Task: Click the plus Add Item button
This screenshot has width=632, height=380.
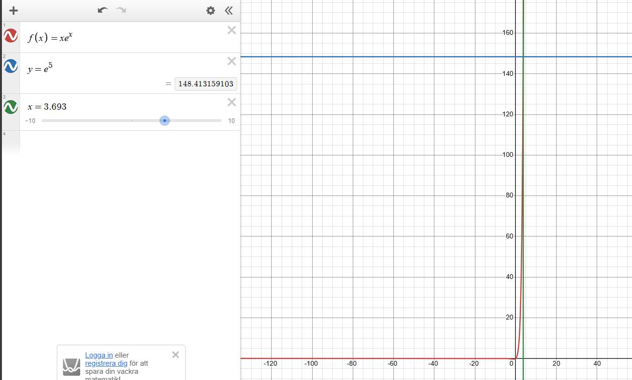Action: [x=13, y=10]
